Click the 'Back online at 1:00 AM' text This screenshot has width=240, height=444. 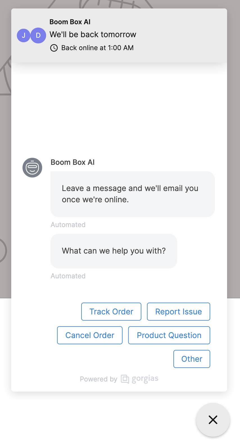(x=97, y=48)
